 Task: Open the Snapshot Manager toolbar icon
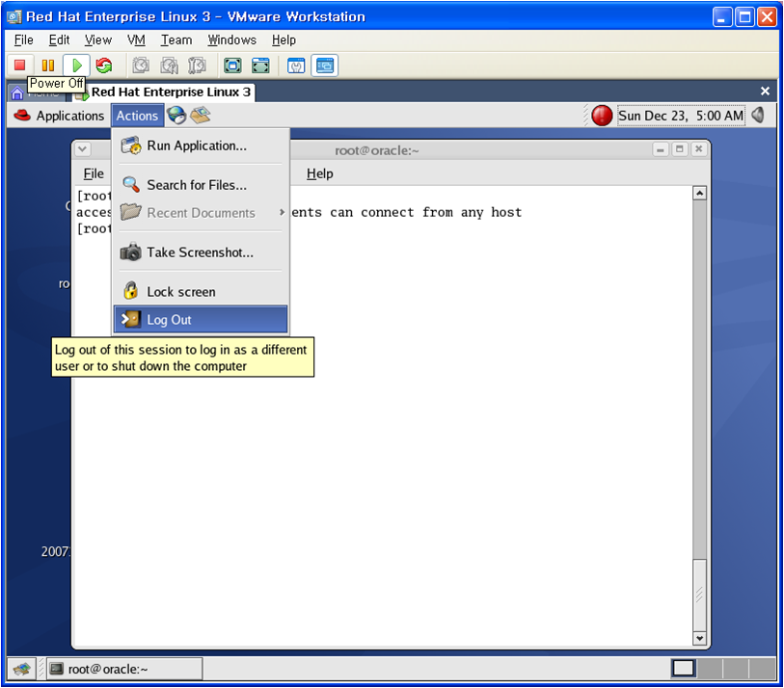click(197, 66)
